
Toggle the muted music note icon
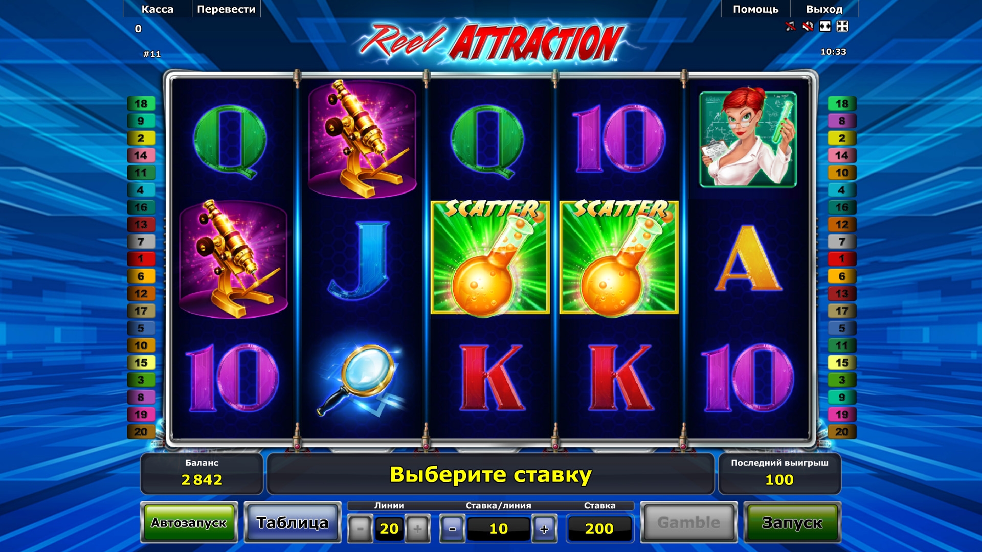790,26
